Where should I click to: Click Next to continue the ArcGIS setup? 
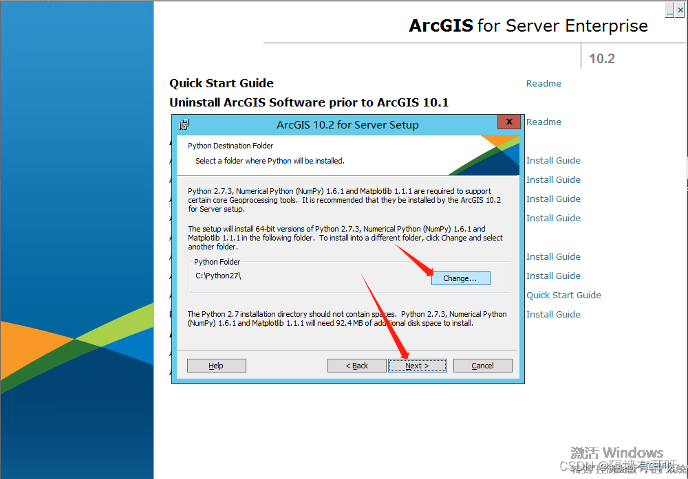pyautogui.click(x=417, y=365)
